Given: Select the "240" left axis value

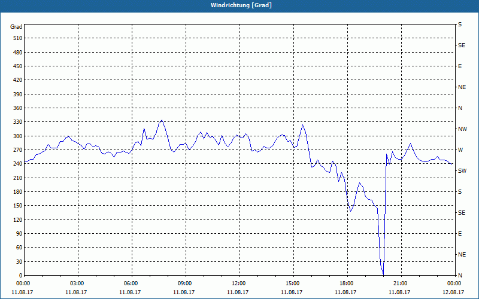Looking at the screenshot, I should 18,164.
